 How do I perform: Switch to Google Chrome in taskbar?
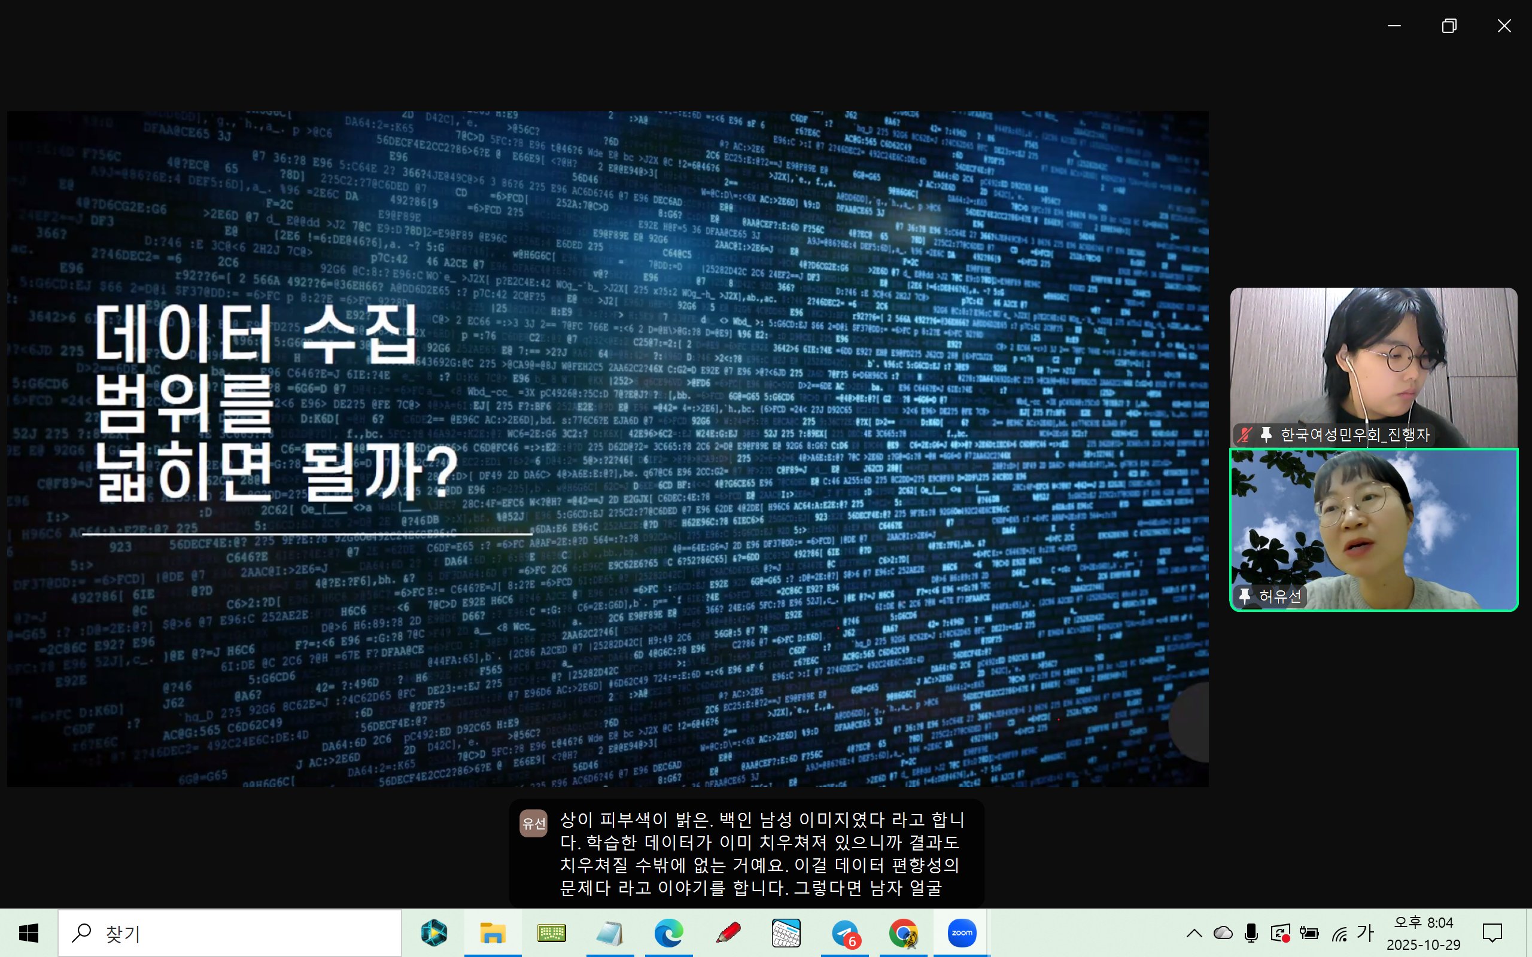coord(904,933)
